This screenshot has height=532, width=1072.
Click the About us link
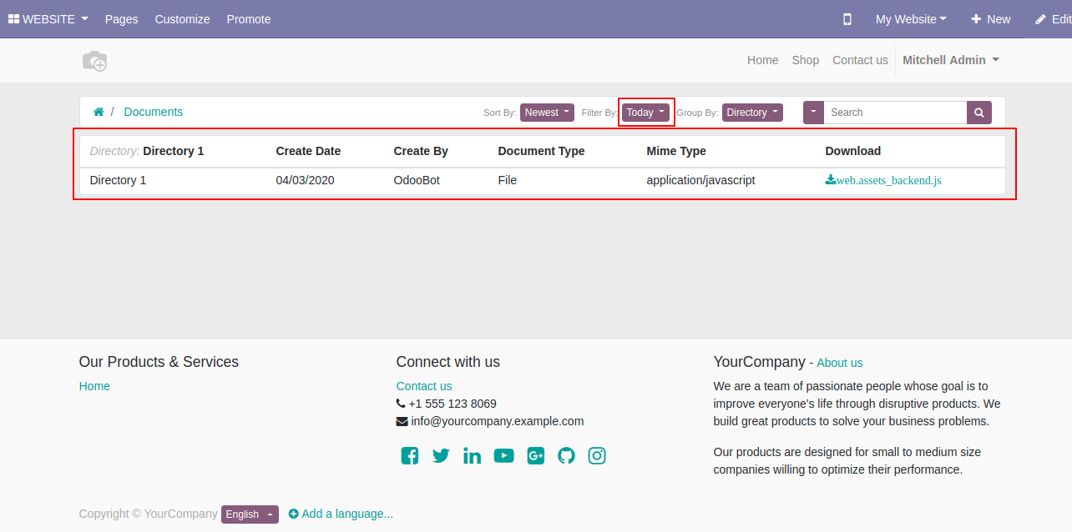point(840,363)
